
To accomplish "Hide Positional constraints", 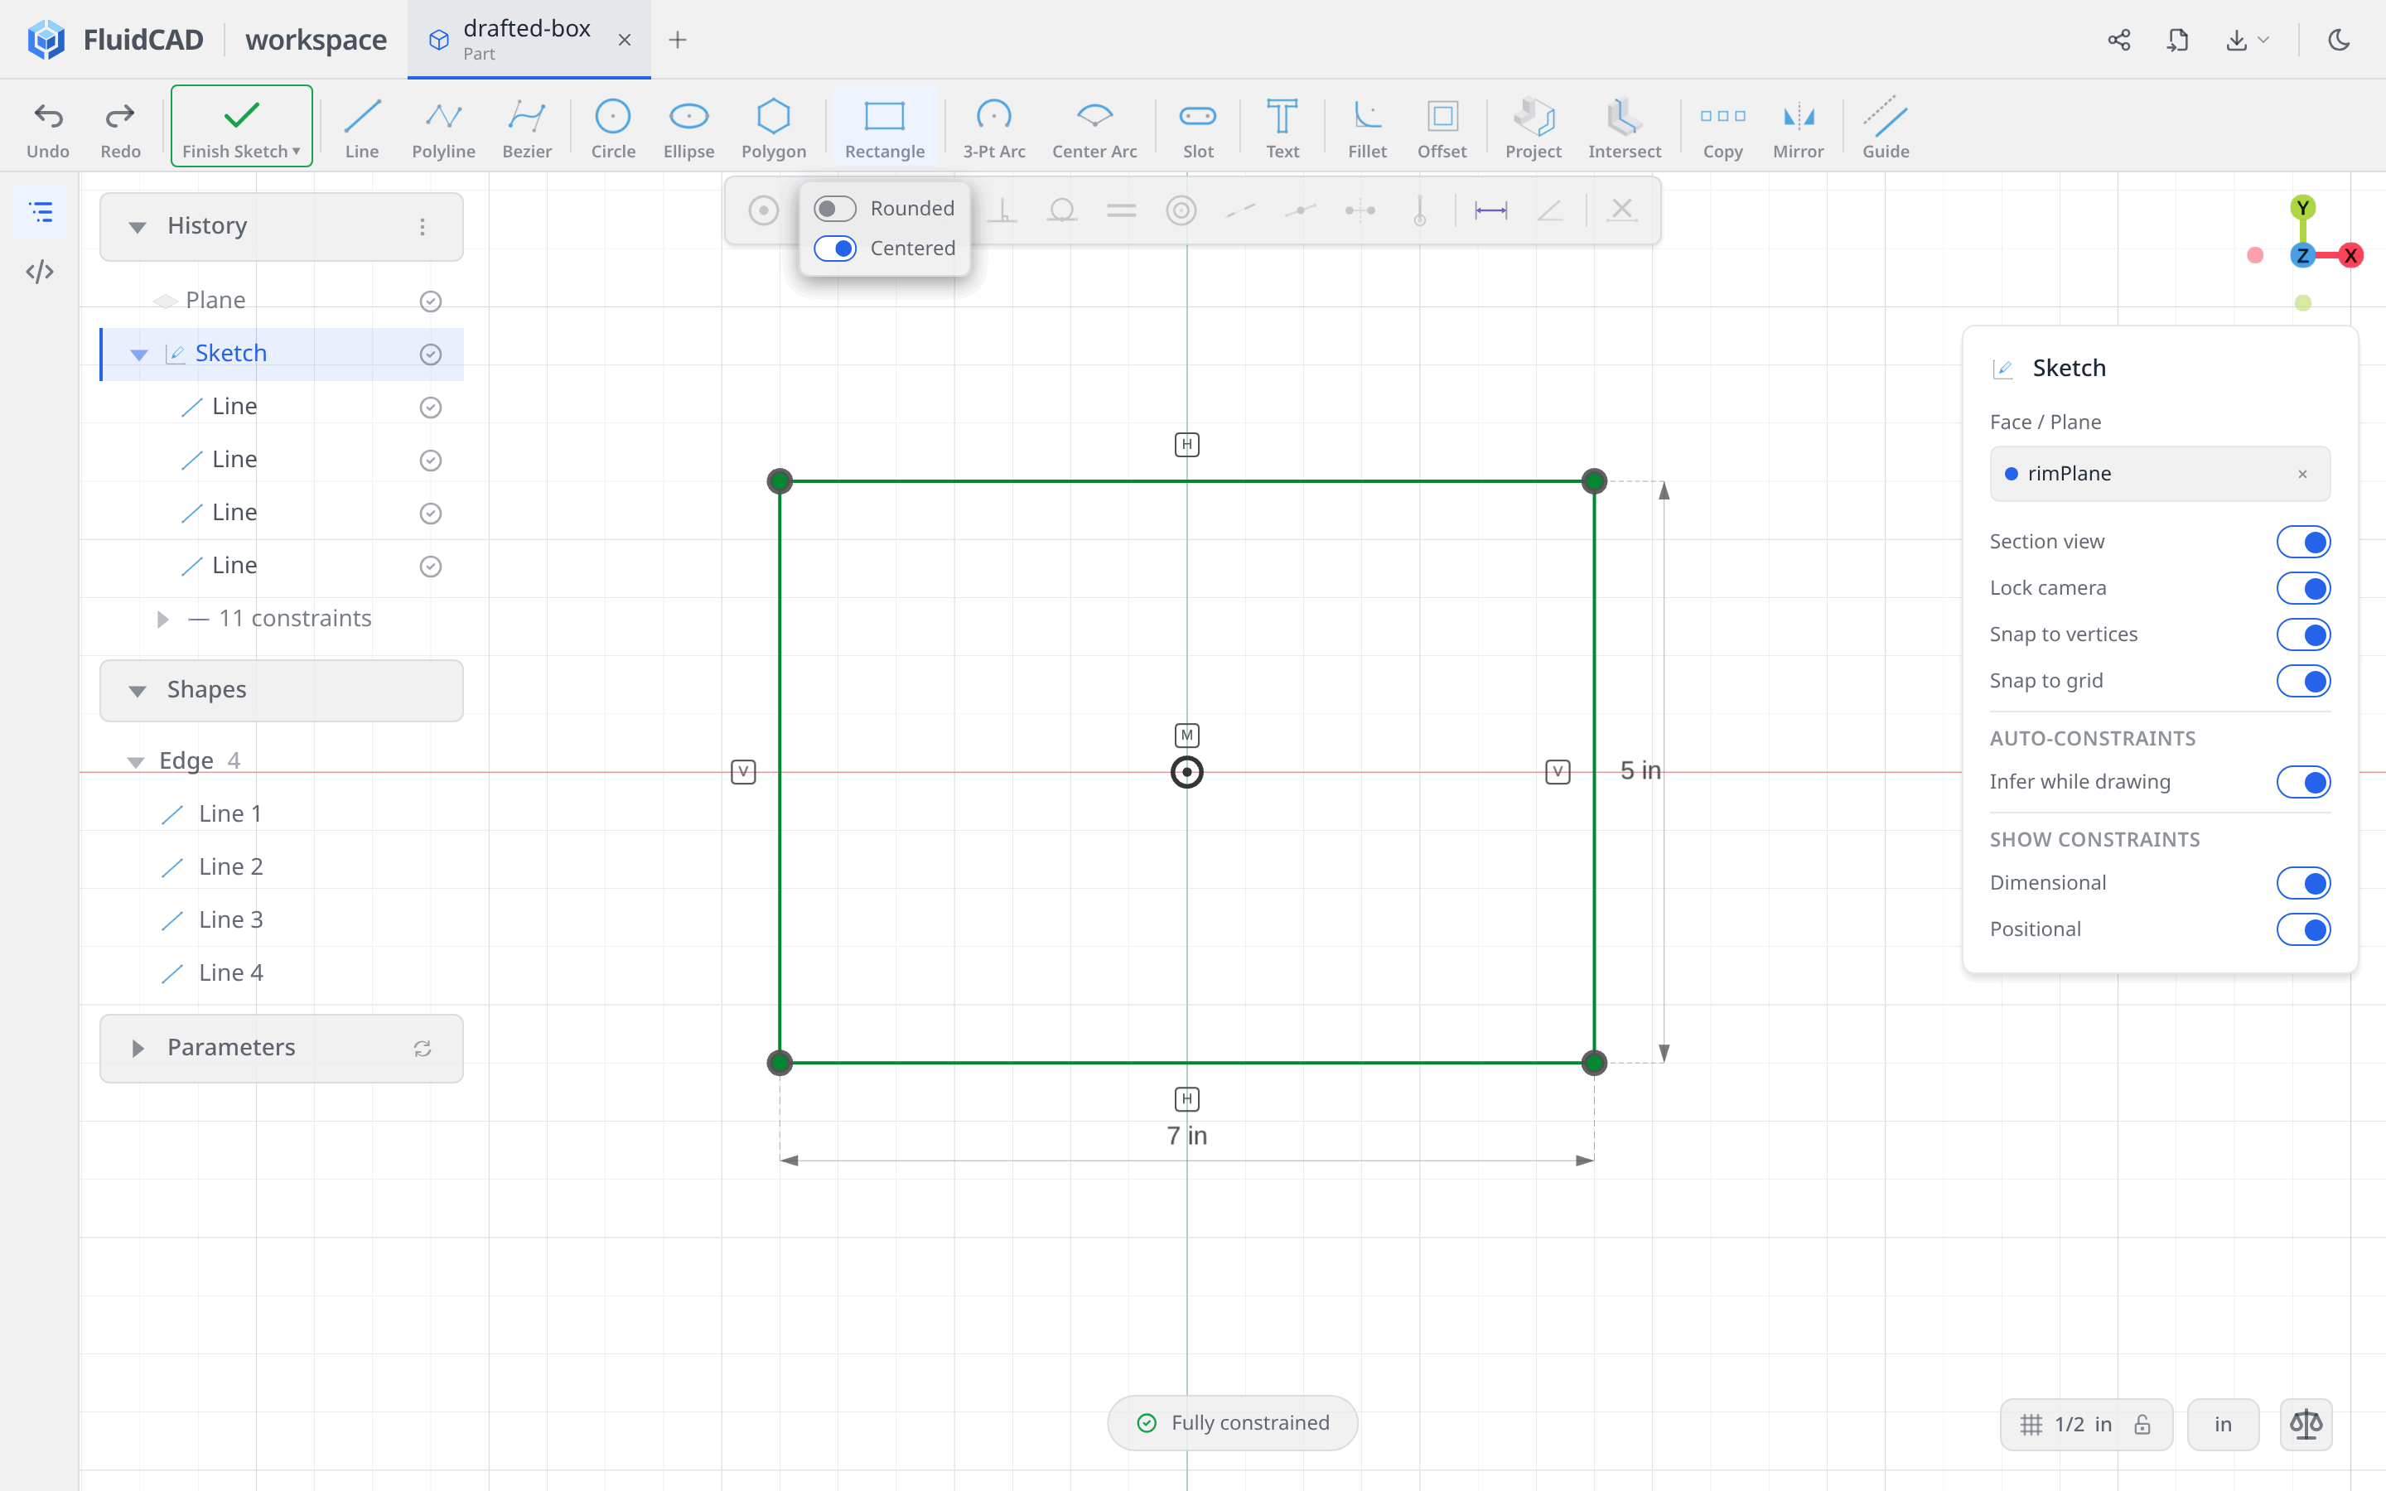I will (2303, 929).
